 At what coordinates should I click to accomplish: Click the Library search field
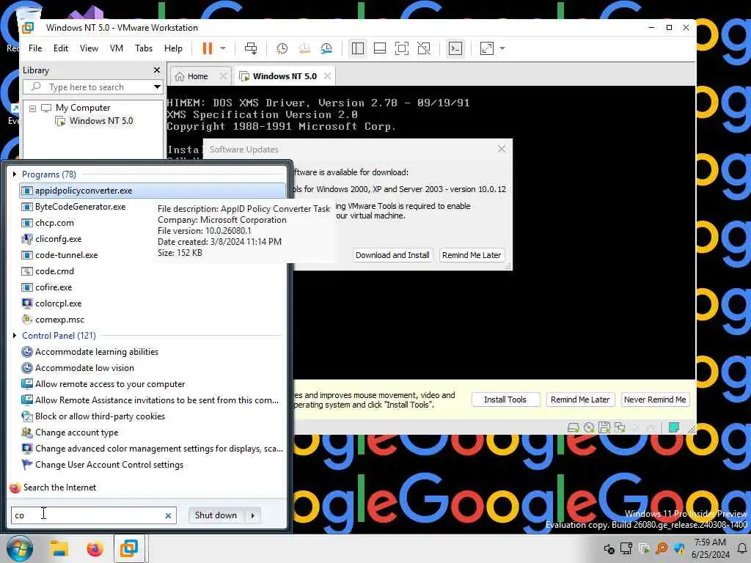click(x=87, y=87)
